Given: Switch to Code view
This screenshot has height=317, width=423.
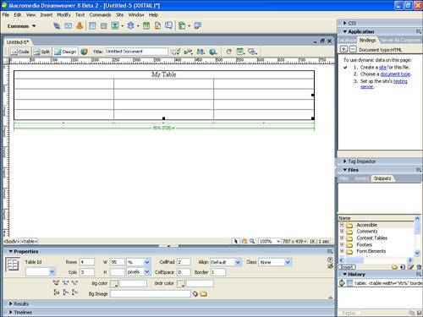Looking at the screenshot, I should click(x=19, y=52).
